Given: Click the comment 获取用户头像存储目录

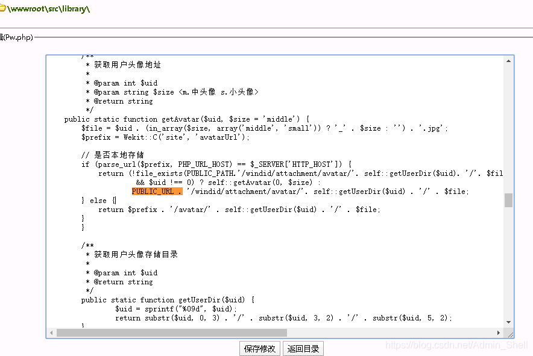Looking at the screenshot, I should (x=132, y=254).
